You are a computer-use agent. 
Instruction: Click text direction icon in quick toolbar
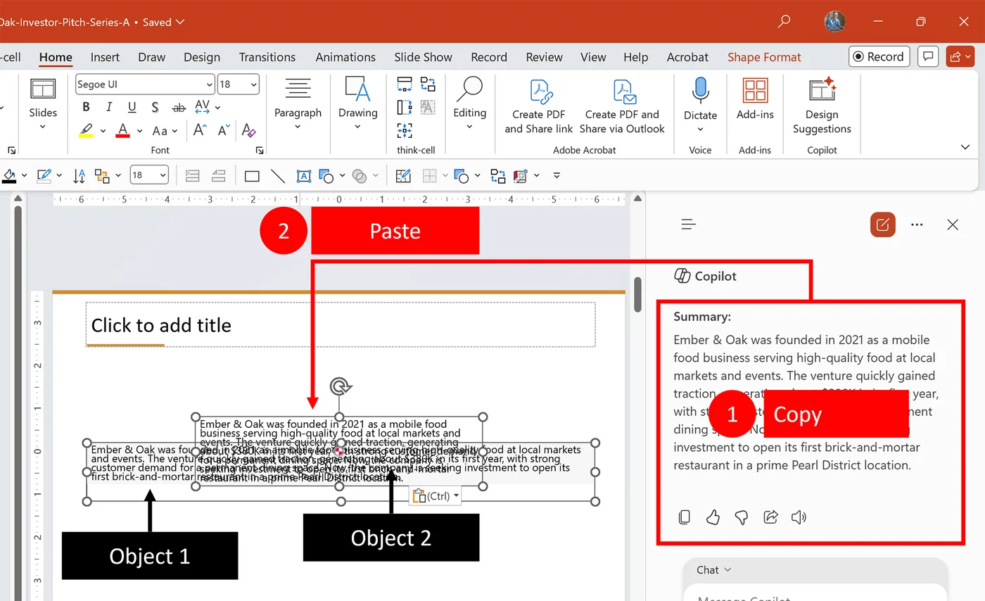coord(79,175)
